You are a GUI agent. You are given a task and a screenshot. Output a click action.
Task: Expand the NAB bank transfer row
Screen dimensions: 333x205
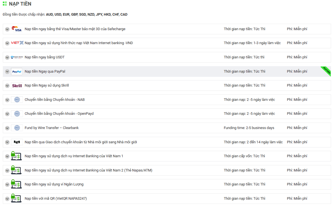7,100
